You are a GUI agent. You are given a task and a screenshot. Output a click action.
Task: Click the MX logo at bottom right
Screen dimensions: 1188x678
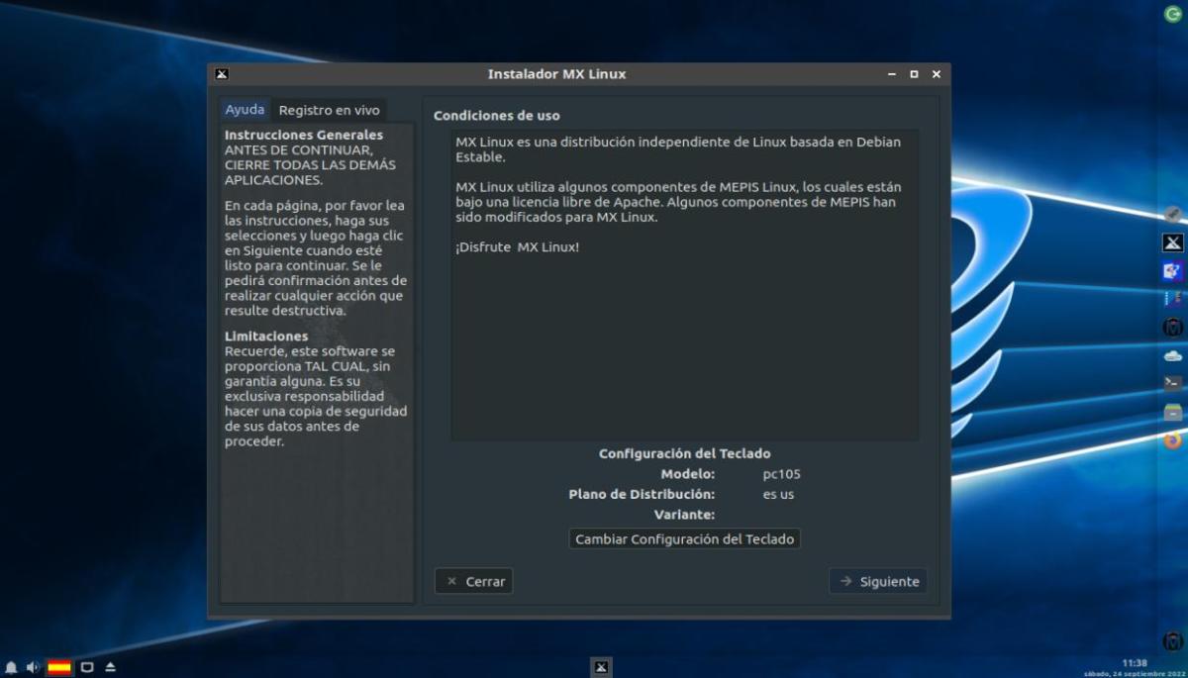pyautogui.click(x=1173, y=641)
